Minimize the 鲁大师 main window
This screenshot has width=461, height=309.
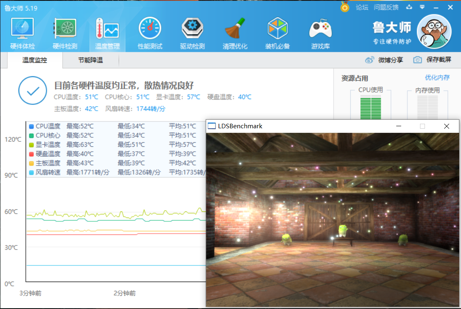[436, 7]
